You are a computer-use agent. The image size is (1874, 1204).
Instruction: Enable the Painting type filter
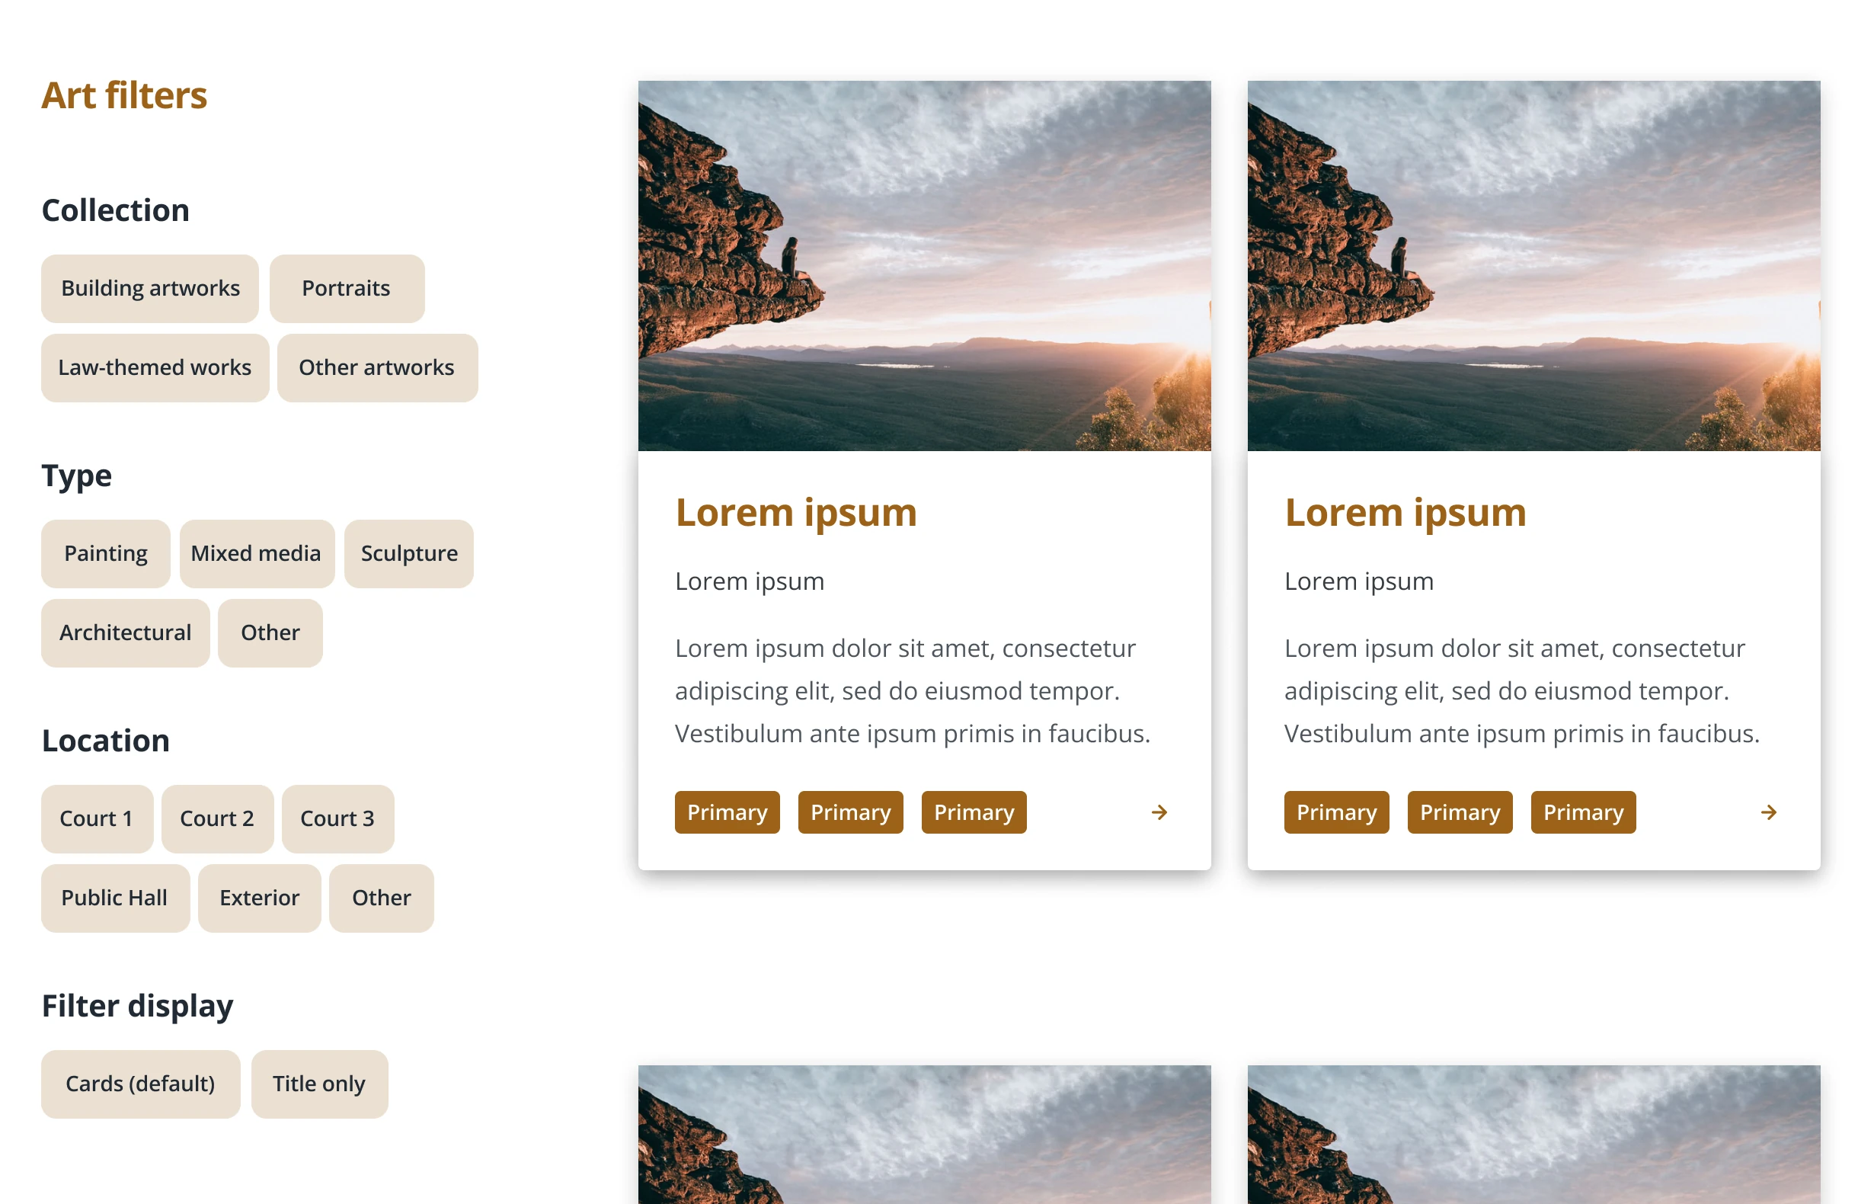click(x=105, y=553)
